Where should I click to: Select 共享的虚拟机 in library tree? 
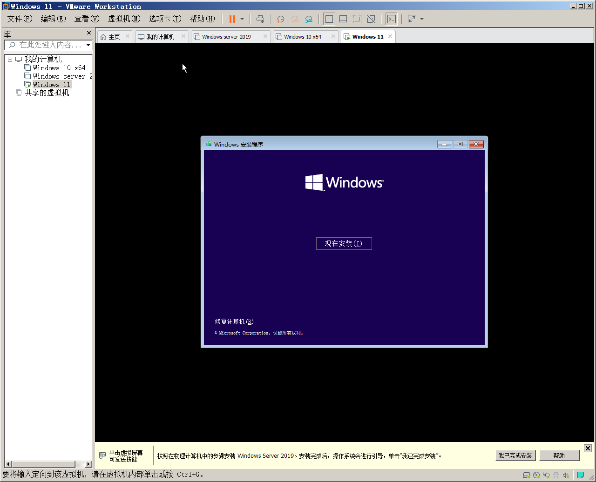pos(47,93)
